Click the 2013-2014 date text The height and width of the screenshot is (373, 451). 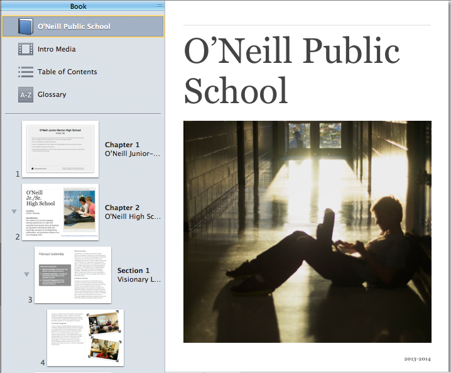click(417, 359)
